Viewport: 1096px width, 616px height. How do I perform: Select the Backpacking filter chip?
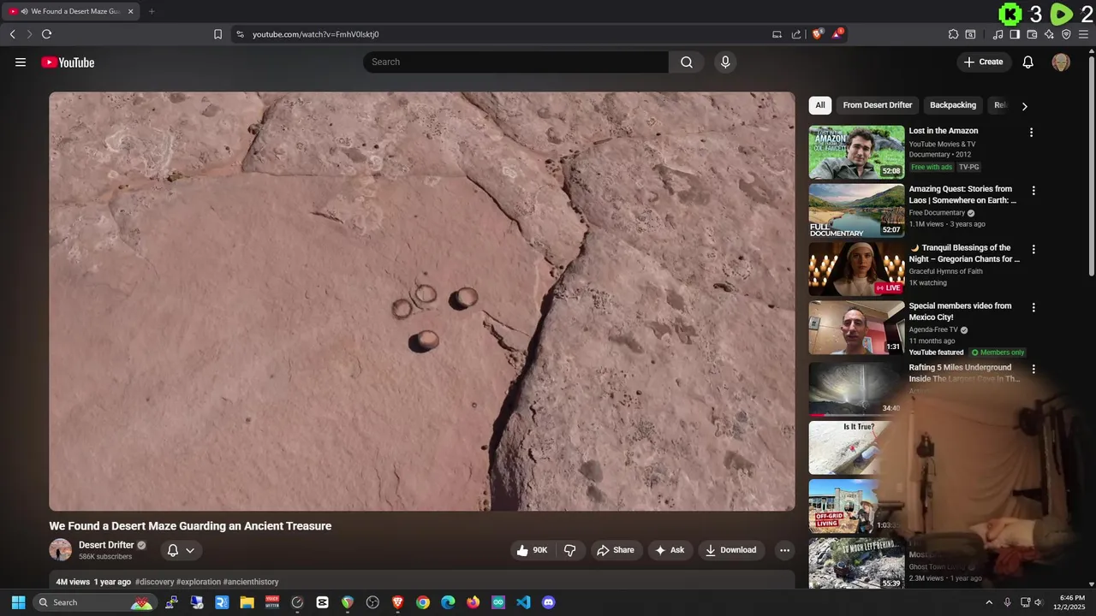(953, 105)
